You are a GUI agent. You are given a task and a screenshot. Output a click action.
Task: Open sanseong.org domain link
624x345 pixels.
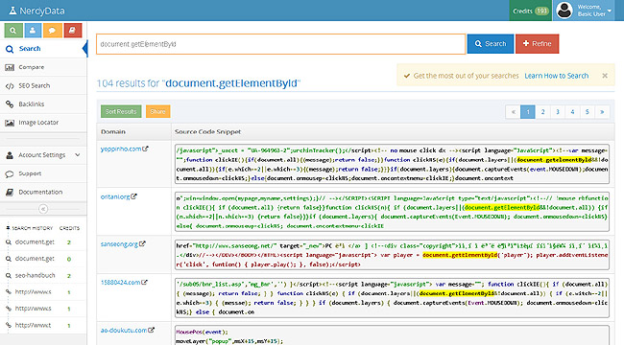pyautogui.click(x=119, y=244)
